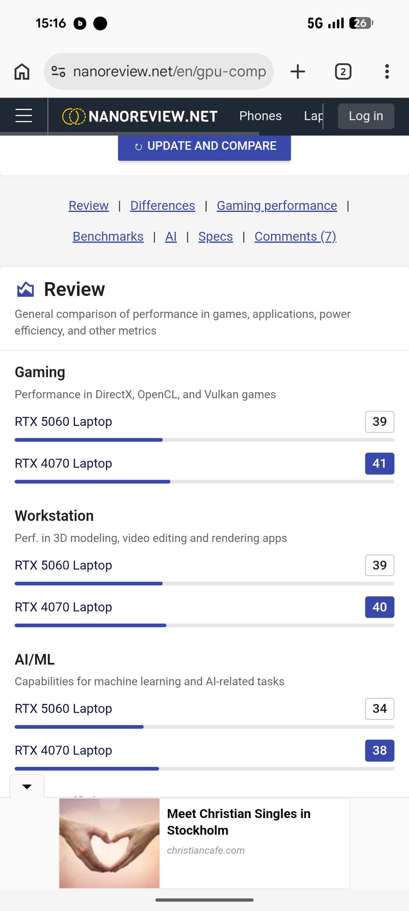Click RTX 4070 Laptop under Gaming
409x911 pixels.
coord(63,463)
